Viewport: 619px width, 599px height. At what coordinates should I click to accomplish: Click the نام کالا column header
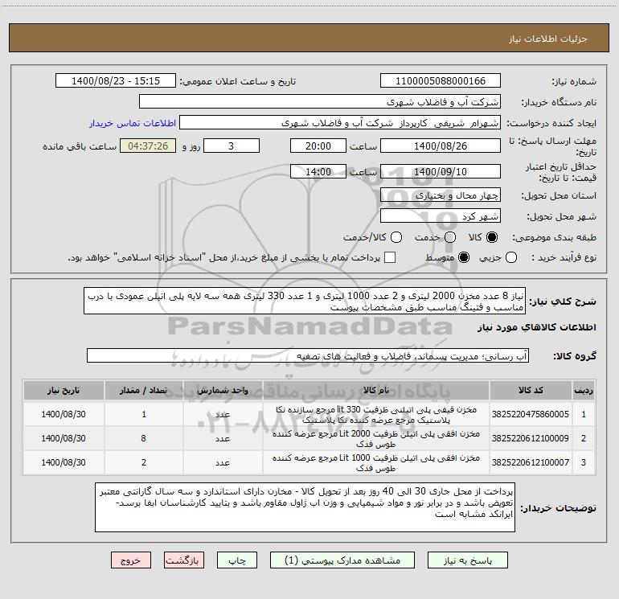376,390
